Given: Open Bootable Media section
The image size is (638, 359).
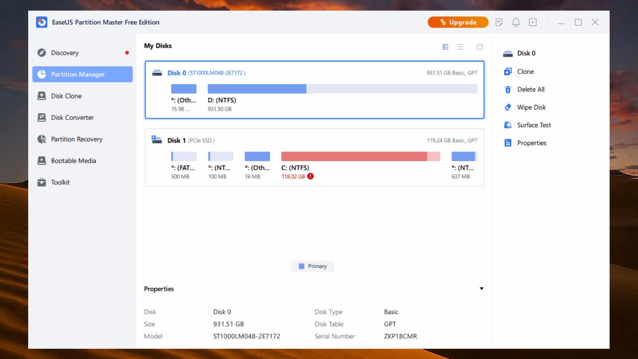Looking at the screenshot, I should pyautogui.click(x=82, y=161).
